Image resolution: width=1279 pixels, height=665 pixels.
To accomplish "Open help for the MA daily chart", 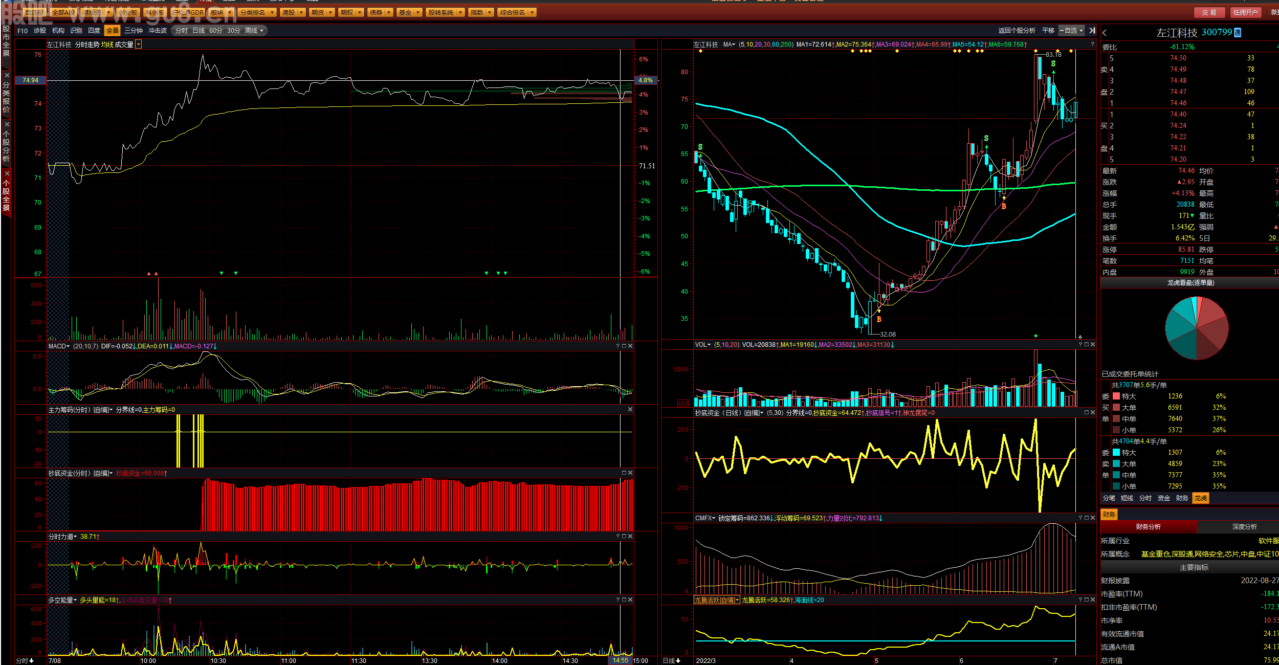I will [1092, 45].
